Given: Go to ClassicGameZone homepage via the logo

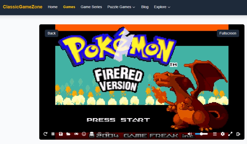Looking at the screenshot, I should pos(23,7).
